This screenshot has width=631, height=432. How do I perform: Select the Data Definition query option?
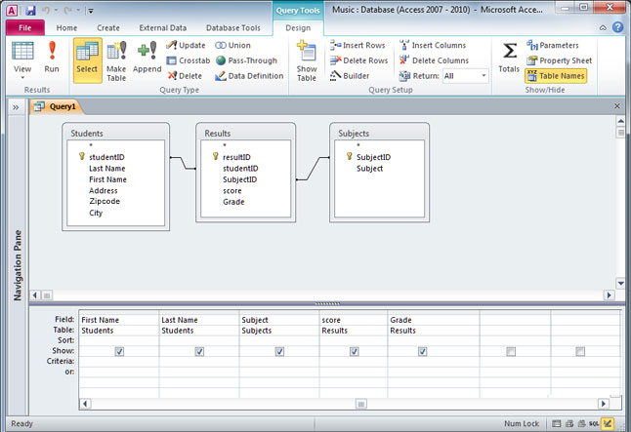click(249, 75)
